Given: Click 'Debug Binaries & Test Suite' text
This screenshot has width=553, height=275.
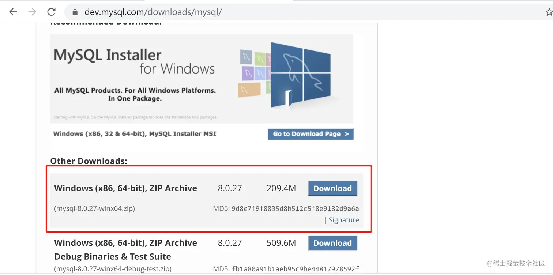Looking at the screenshot, I should pos(113,256).
